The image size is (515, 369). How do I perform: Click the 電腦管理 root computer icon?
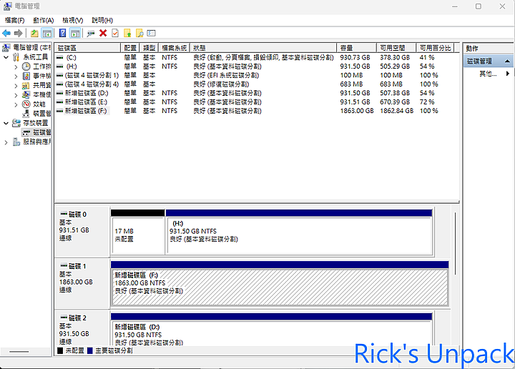pyautogui.click(x=6, y=48)
